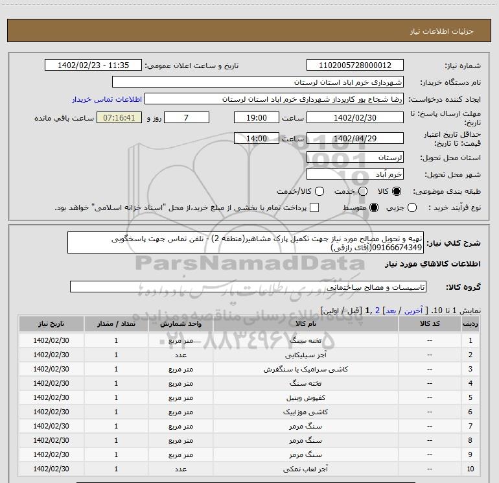The width and height of the screenshot is (499, 483).
Task: Select the متوسط purchase type radio
Action: 374,207
